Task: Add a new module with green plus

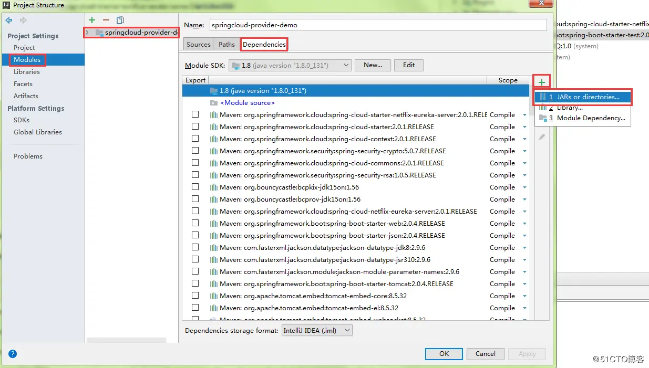Action: tap(92, 20)
